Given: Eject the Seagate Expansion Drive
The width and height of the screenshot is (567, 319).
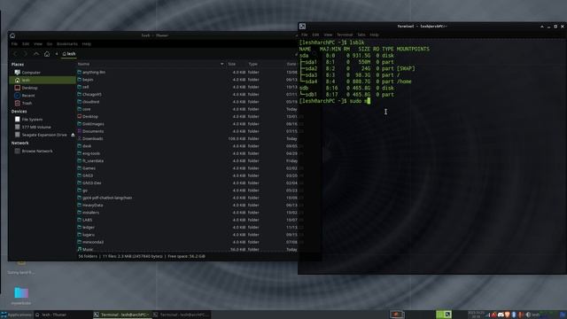Looking at the screenshot, I should 73,135.
